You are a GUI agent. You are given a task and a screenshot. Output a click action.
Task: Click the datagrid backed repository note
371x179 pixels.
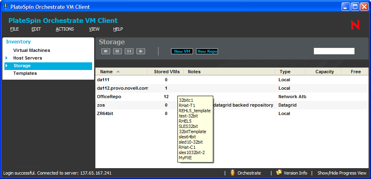click(x=243, y=105)
